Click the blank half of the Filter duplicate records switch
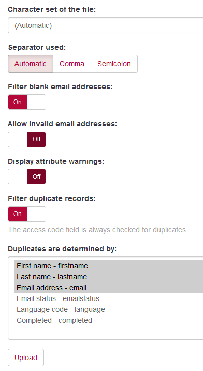Viewport: 203px width, 371px height. [36, 214]
